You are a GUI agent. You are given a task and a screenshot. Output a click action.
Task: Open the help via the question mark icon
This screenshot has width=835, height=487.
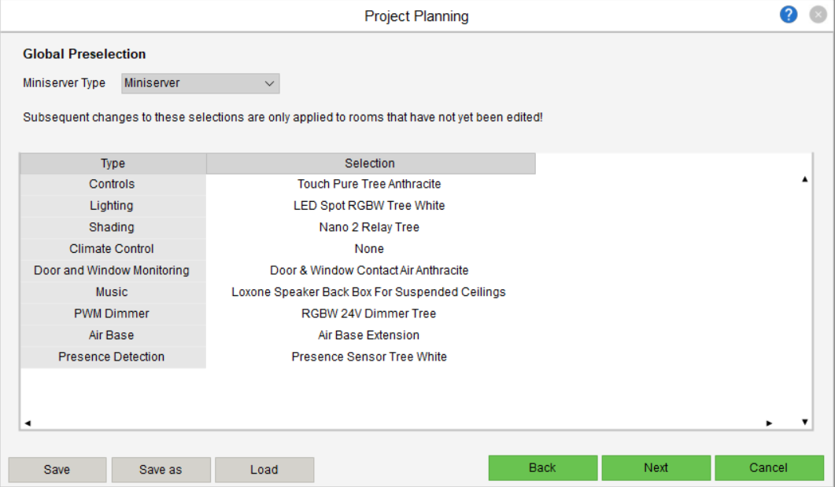pos(788,14)
